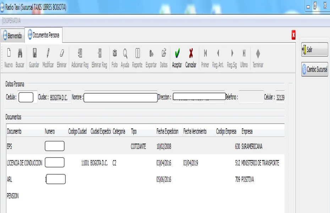
Task: Go to next record with Reg.Sig
Action: [x=232, y=58]
